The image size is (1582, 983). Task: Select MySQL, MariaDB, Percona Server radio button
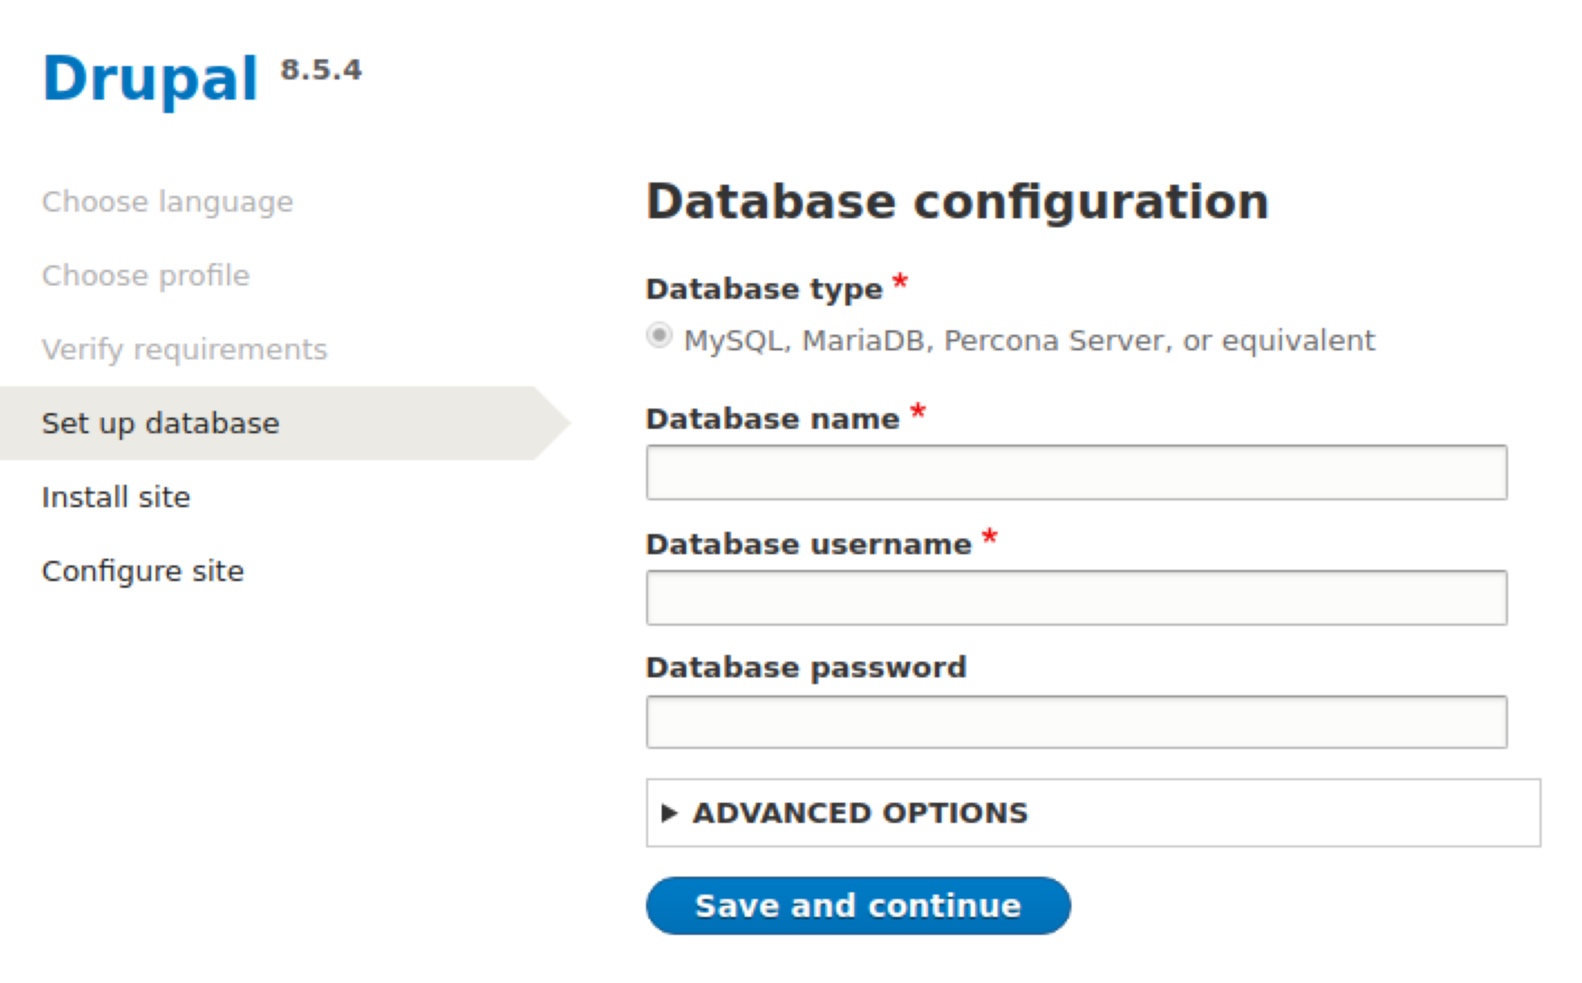tap(659, 336)
